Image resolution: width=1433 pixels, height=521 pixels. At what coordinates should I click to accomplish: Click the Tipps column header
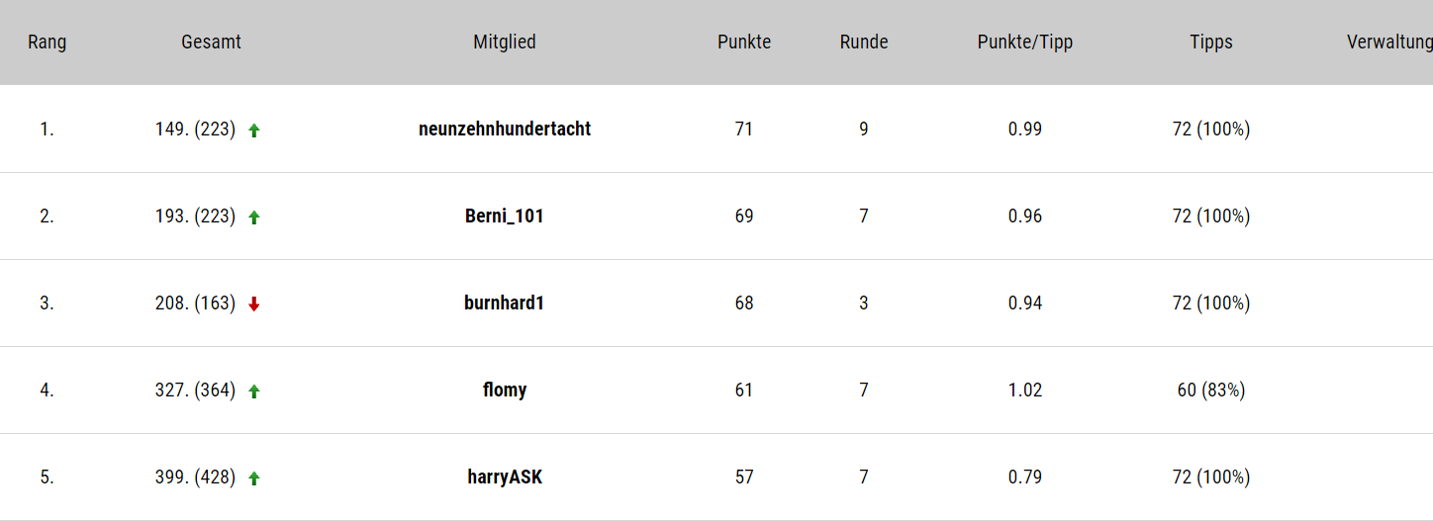point(1211,42)
